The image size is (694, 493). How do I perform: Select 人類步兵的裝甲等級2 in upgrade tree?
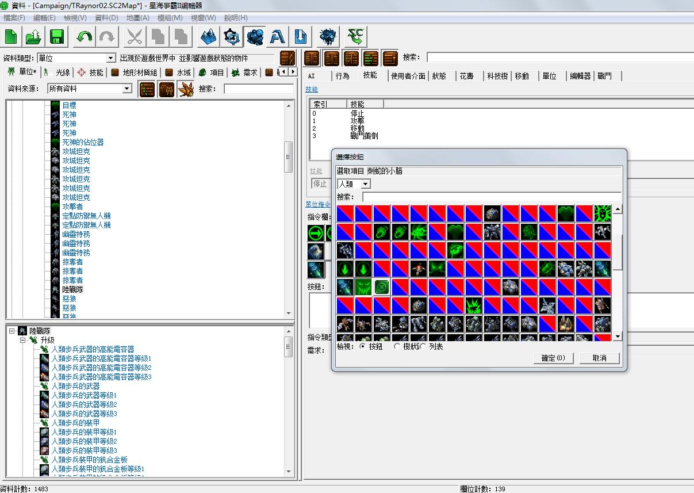(84, 441)
